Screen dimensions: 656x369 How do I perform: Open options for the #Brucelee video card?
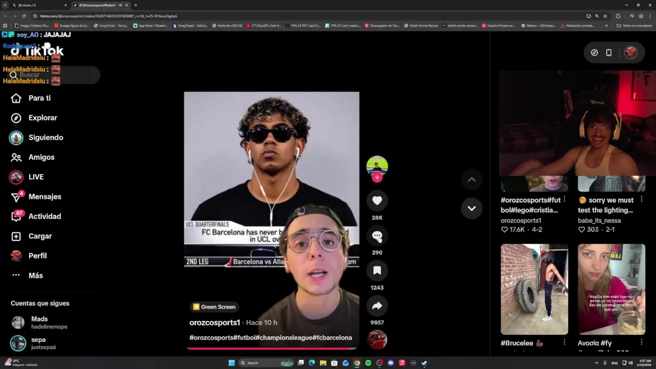(x=564, y=342)
